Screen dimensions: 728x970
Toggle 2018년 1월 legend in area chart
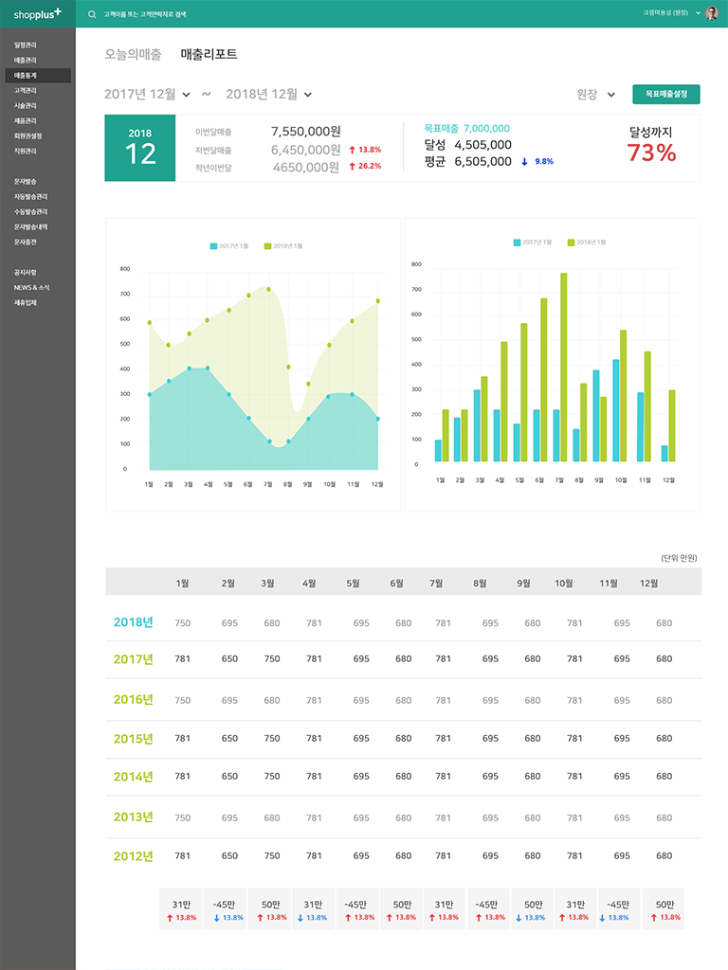point(283,246)
